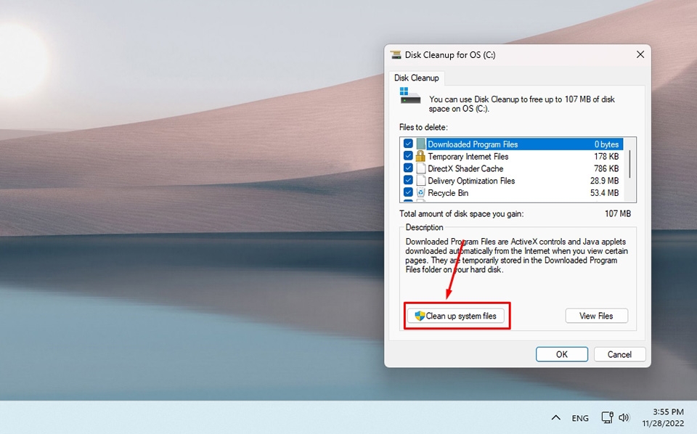Select the Disk Cleanup tab

pyautogui.click(x=417, y=78)
